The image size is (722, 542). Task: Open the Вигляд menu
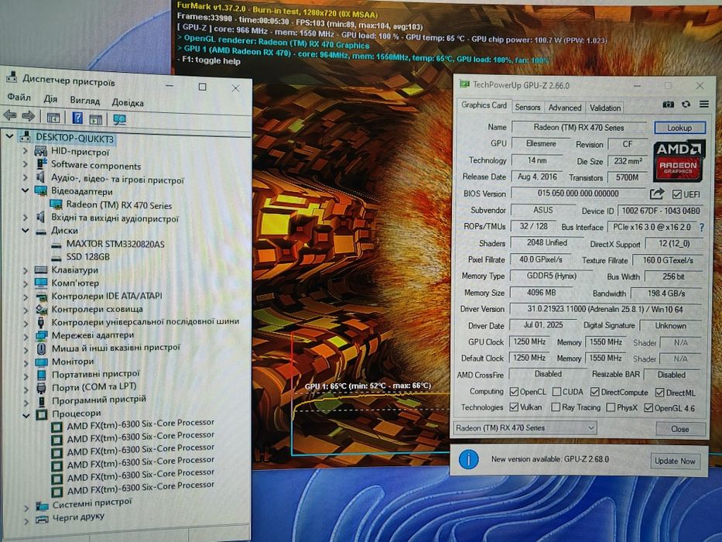click(84, 101)
